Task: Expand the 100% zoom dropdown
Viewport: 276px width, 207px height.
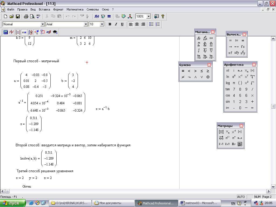Action: coord(149,16)
